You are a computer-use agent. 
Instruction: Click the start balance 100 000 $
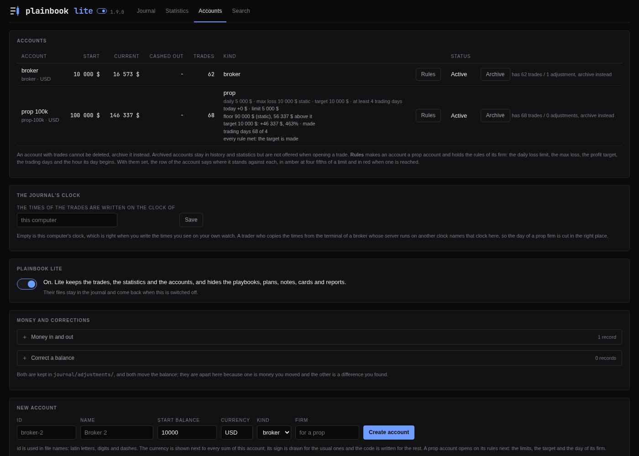pos(85,115)
